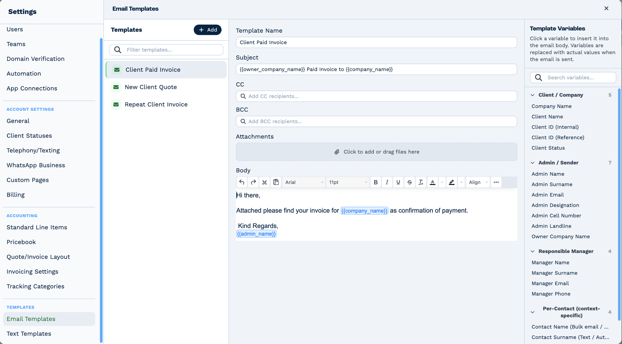Insert the Admin Designation variable
The width and height of the screenshot is (622, 344).
click(555, 205)
